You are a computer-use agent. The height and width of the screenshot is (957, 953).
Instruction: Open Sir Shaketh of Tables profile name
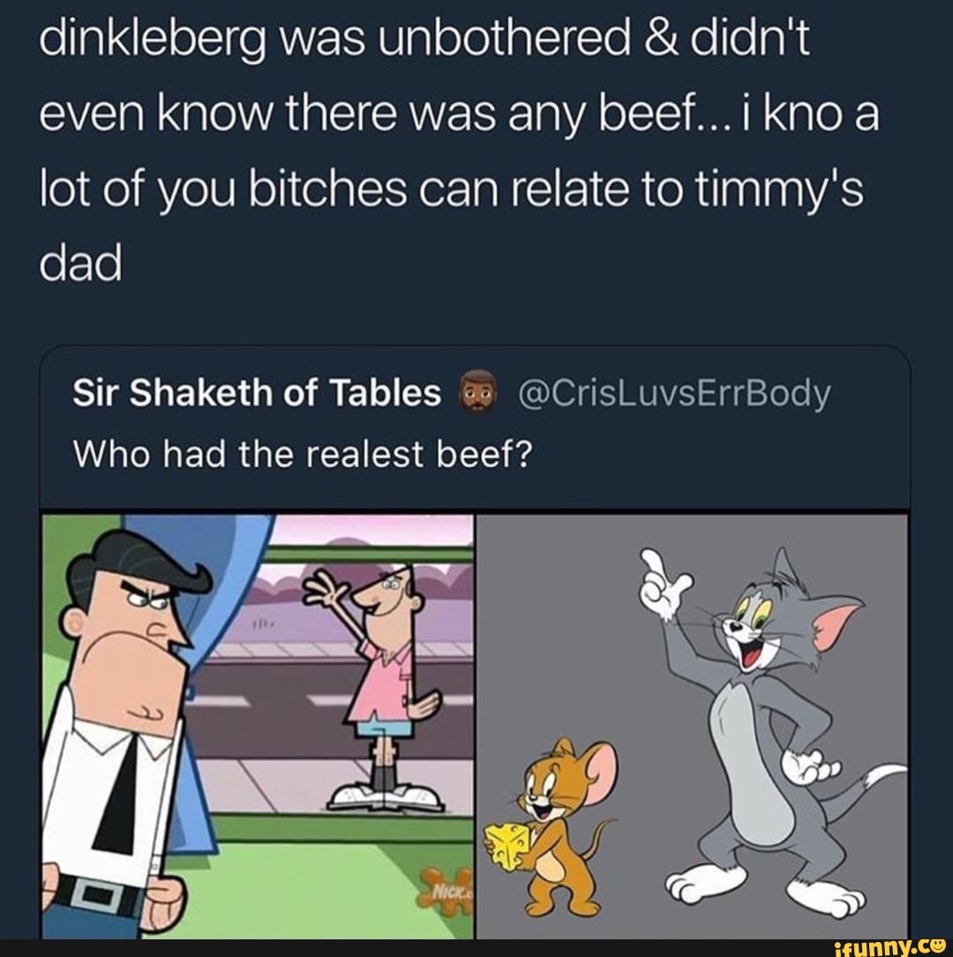click(258, 395)
